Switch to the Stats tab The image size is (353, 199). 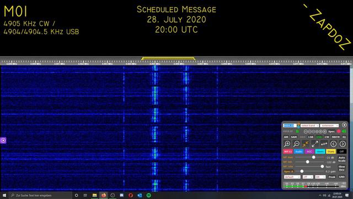[x=331, y=151]
